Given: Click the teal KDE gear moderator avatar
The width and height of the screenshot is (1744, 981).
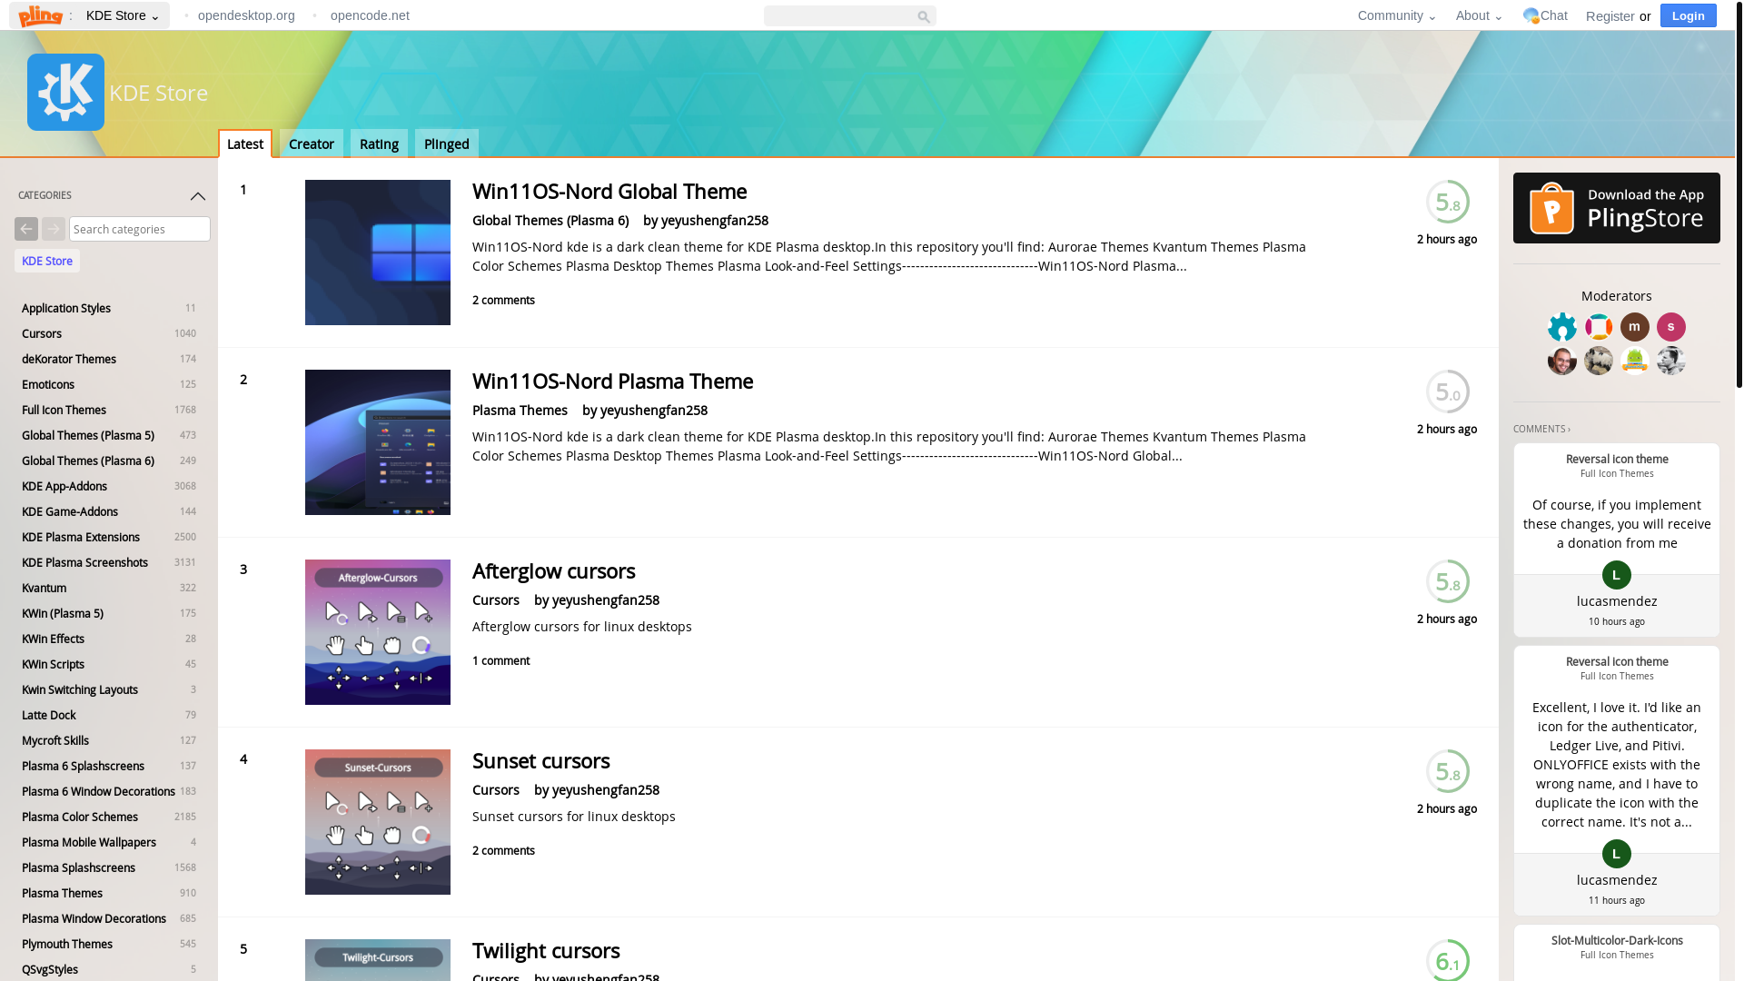Looking at the screenshot, I should [1561, 327].
